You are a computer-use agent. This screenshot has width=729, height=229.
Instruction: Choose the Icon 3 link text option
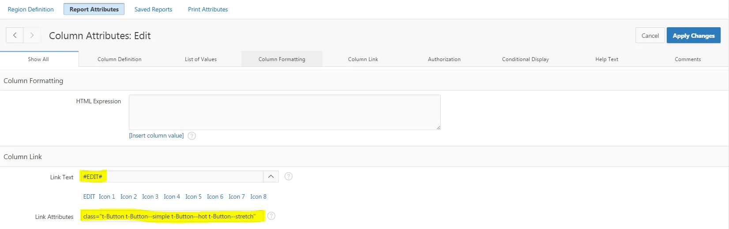150,196
